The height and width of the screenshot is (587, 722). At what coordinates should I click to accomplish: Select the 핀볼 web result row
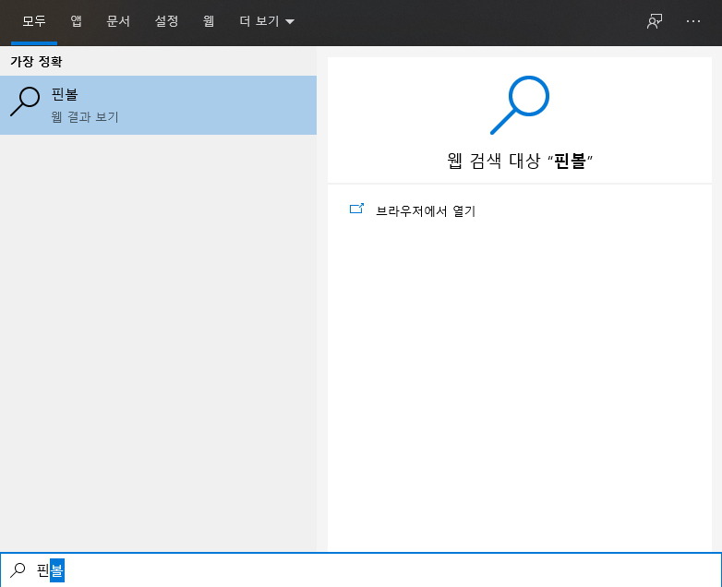click(158, 105)
